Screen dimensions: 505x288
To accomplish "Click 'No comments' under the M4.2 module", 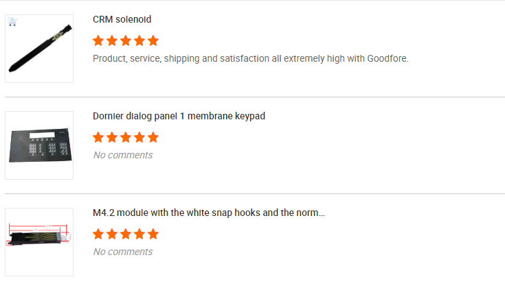I will (122, 252).
